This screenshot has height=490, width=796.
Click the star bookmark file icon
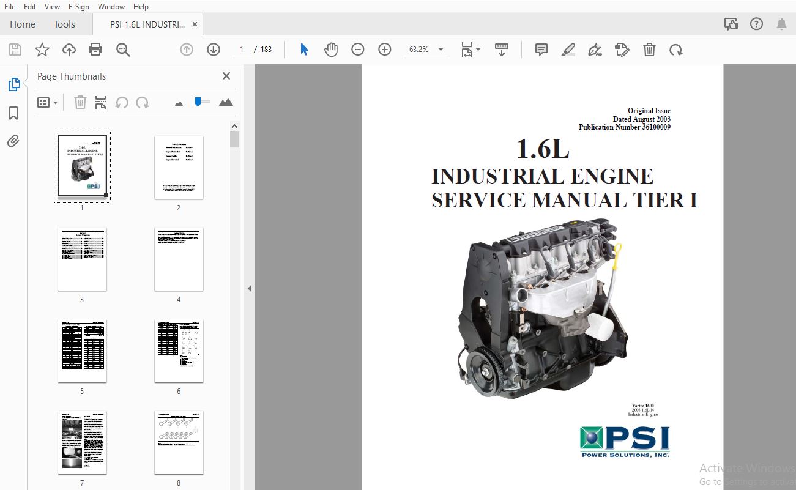42,50
